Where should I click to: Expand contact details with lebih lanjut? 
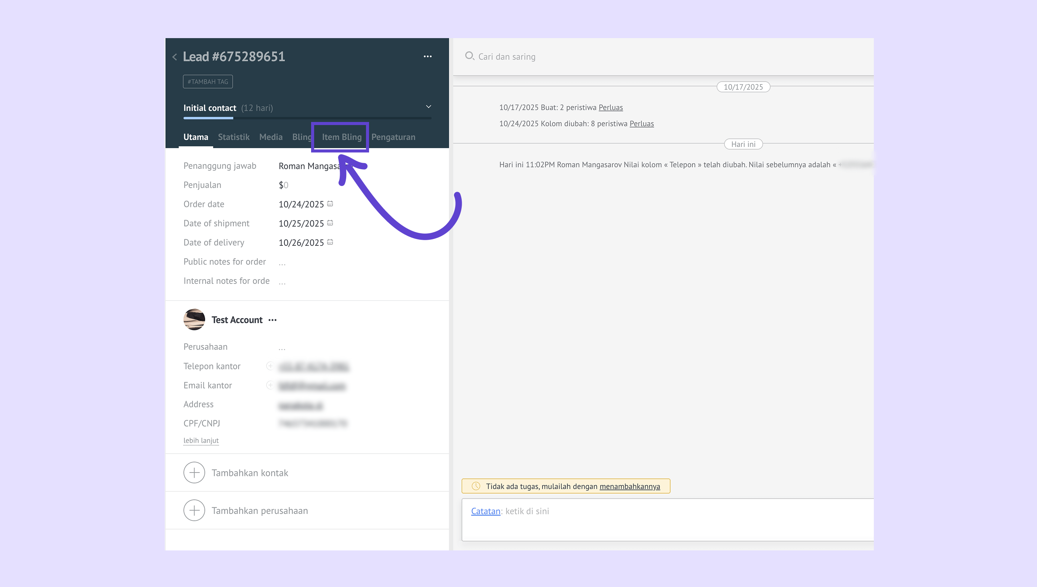(201, 441)
